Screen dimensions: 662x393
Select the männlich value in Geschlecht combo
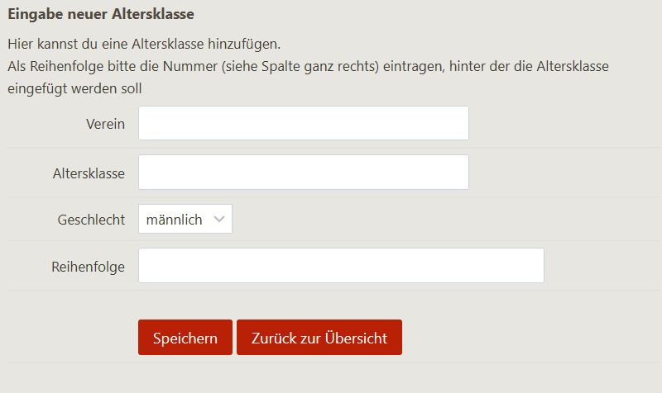point(175,220)
